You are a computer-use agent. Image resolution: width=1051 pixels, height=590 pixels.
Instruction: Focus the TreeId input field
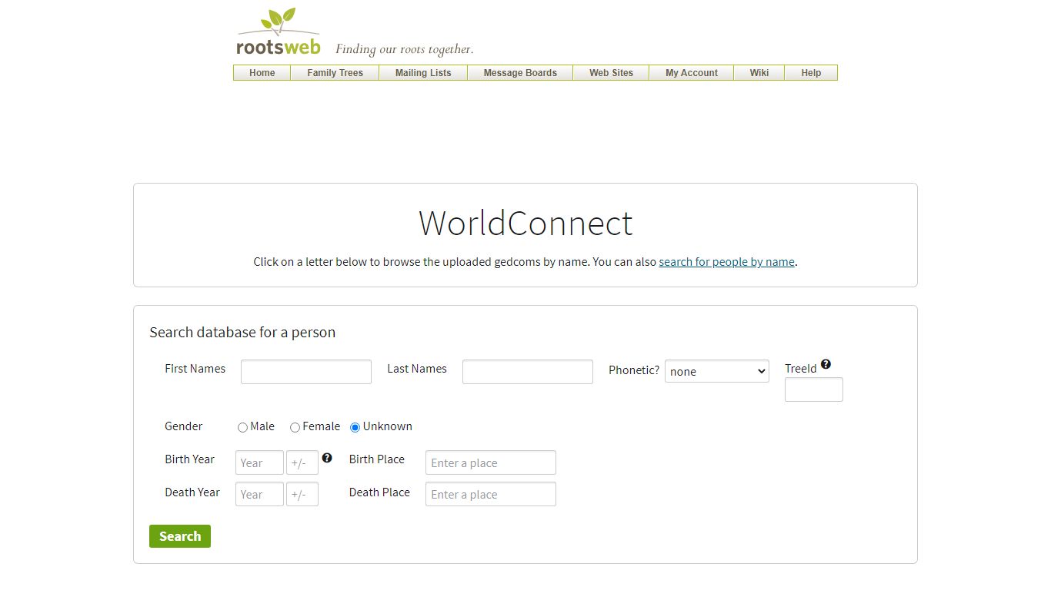point(814,389)
